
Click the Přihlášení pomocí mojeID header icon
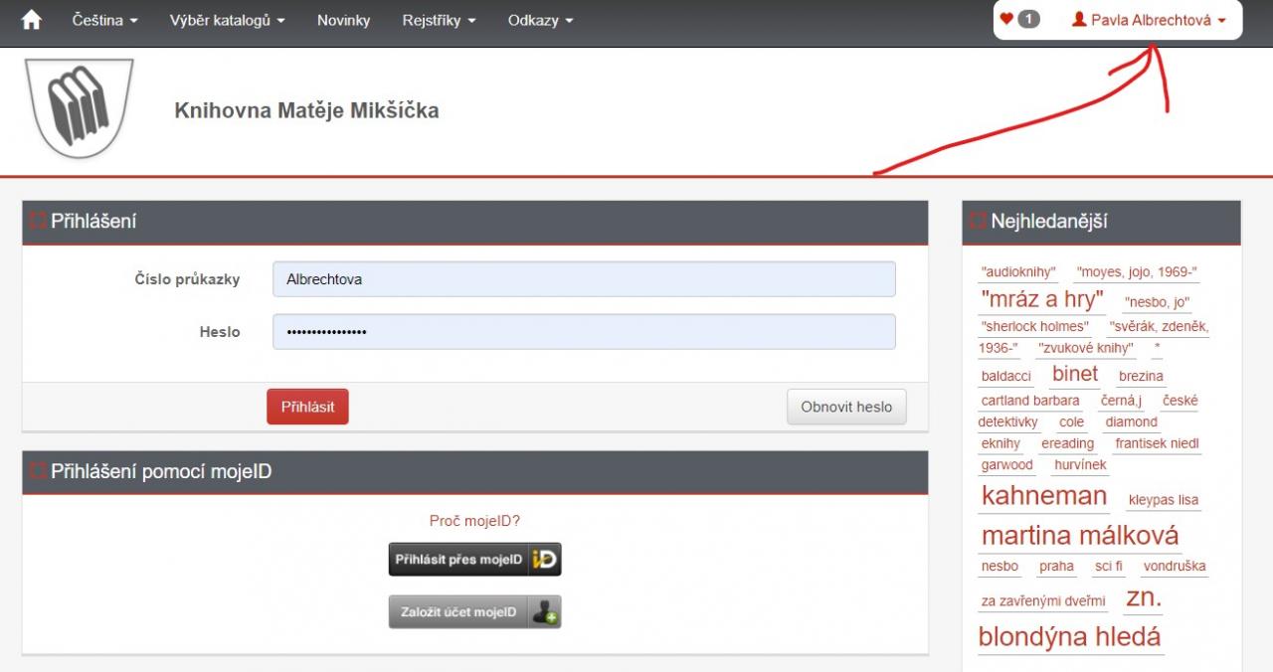(38, 472)
